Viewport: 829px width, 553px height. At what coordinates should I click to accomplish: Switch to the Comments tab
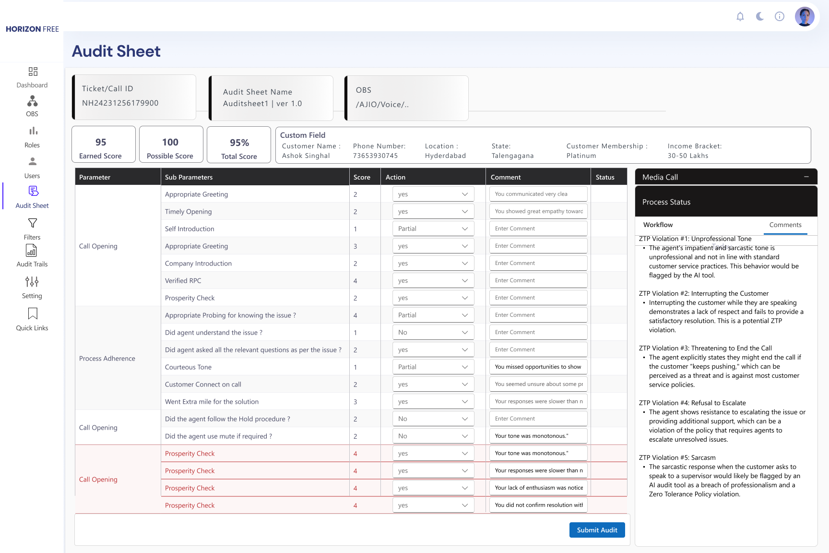[x=785, y=225]
